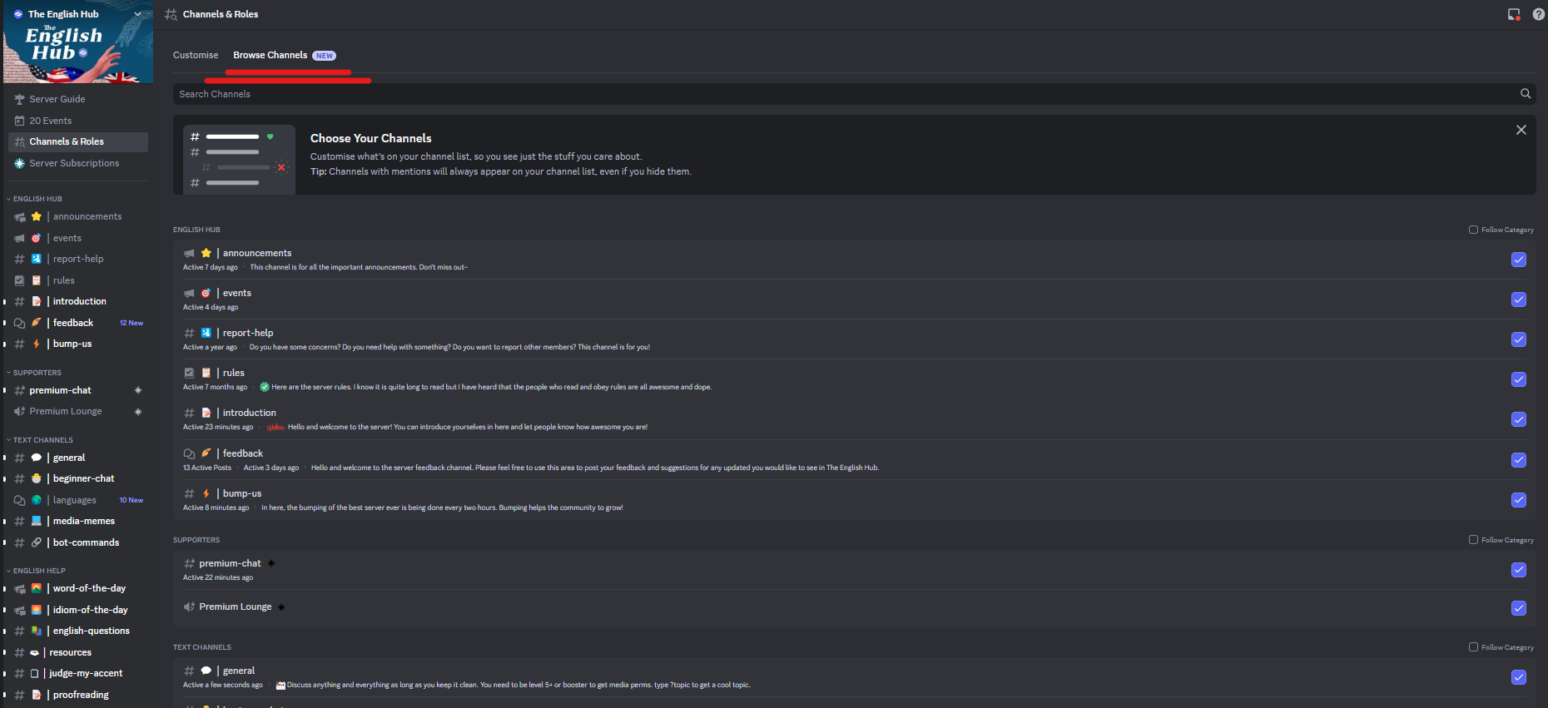Image resolution: width=1548 pixels, height=708 pixels.
Task: Open Server Guide signpost icon in sidebar
Action: (20, 99)
